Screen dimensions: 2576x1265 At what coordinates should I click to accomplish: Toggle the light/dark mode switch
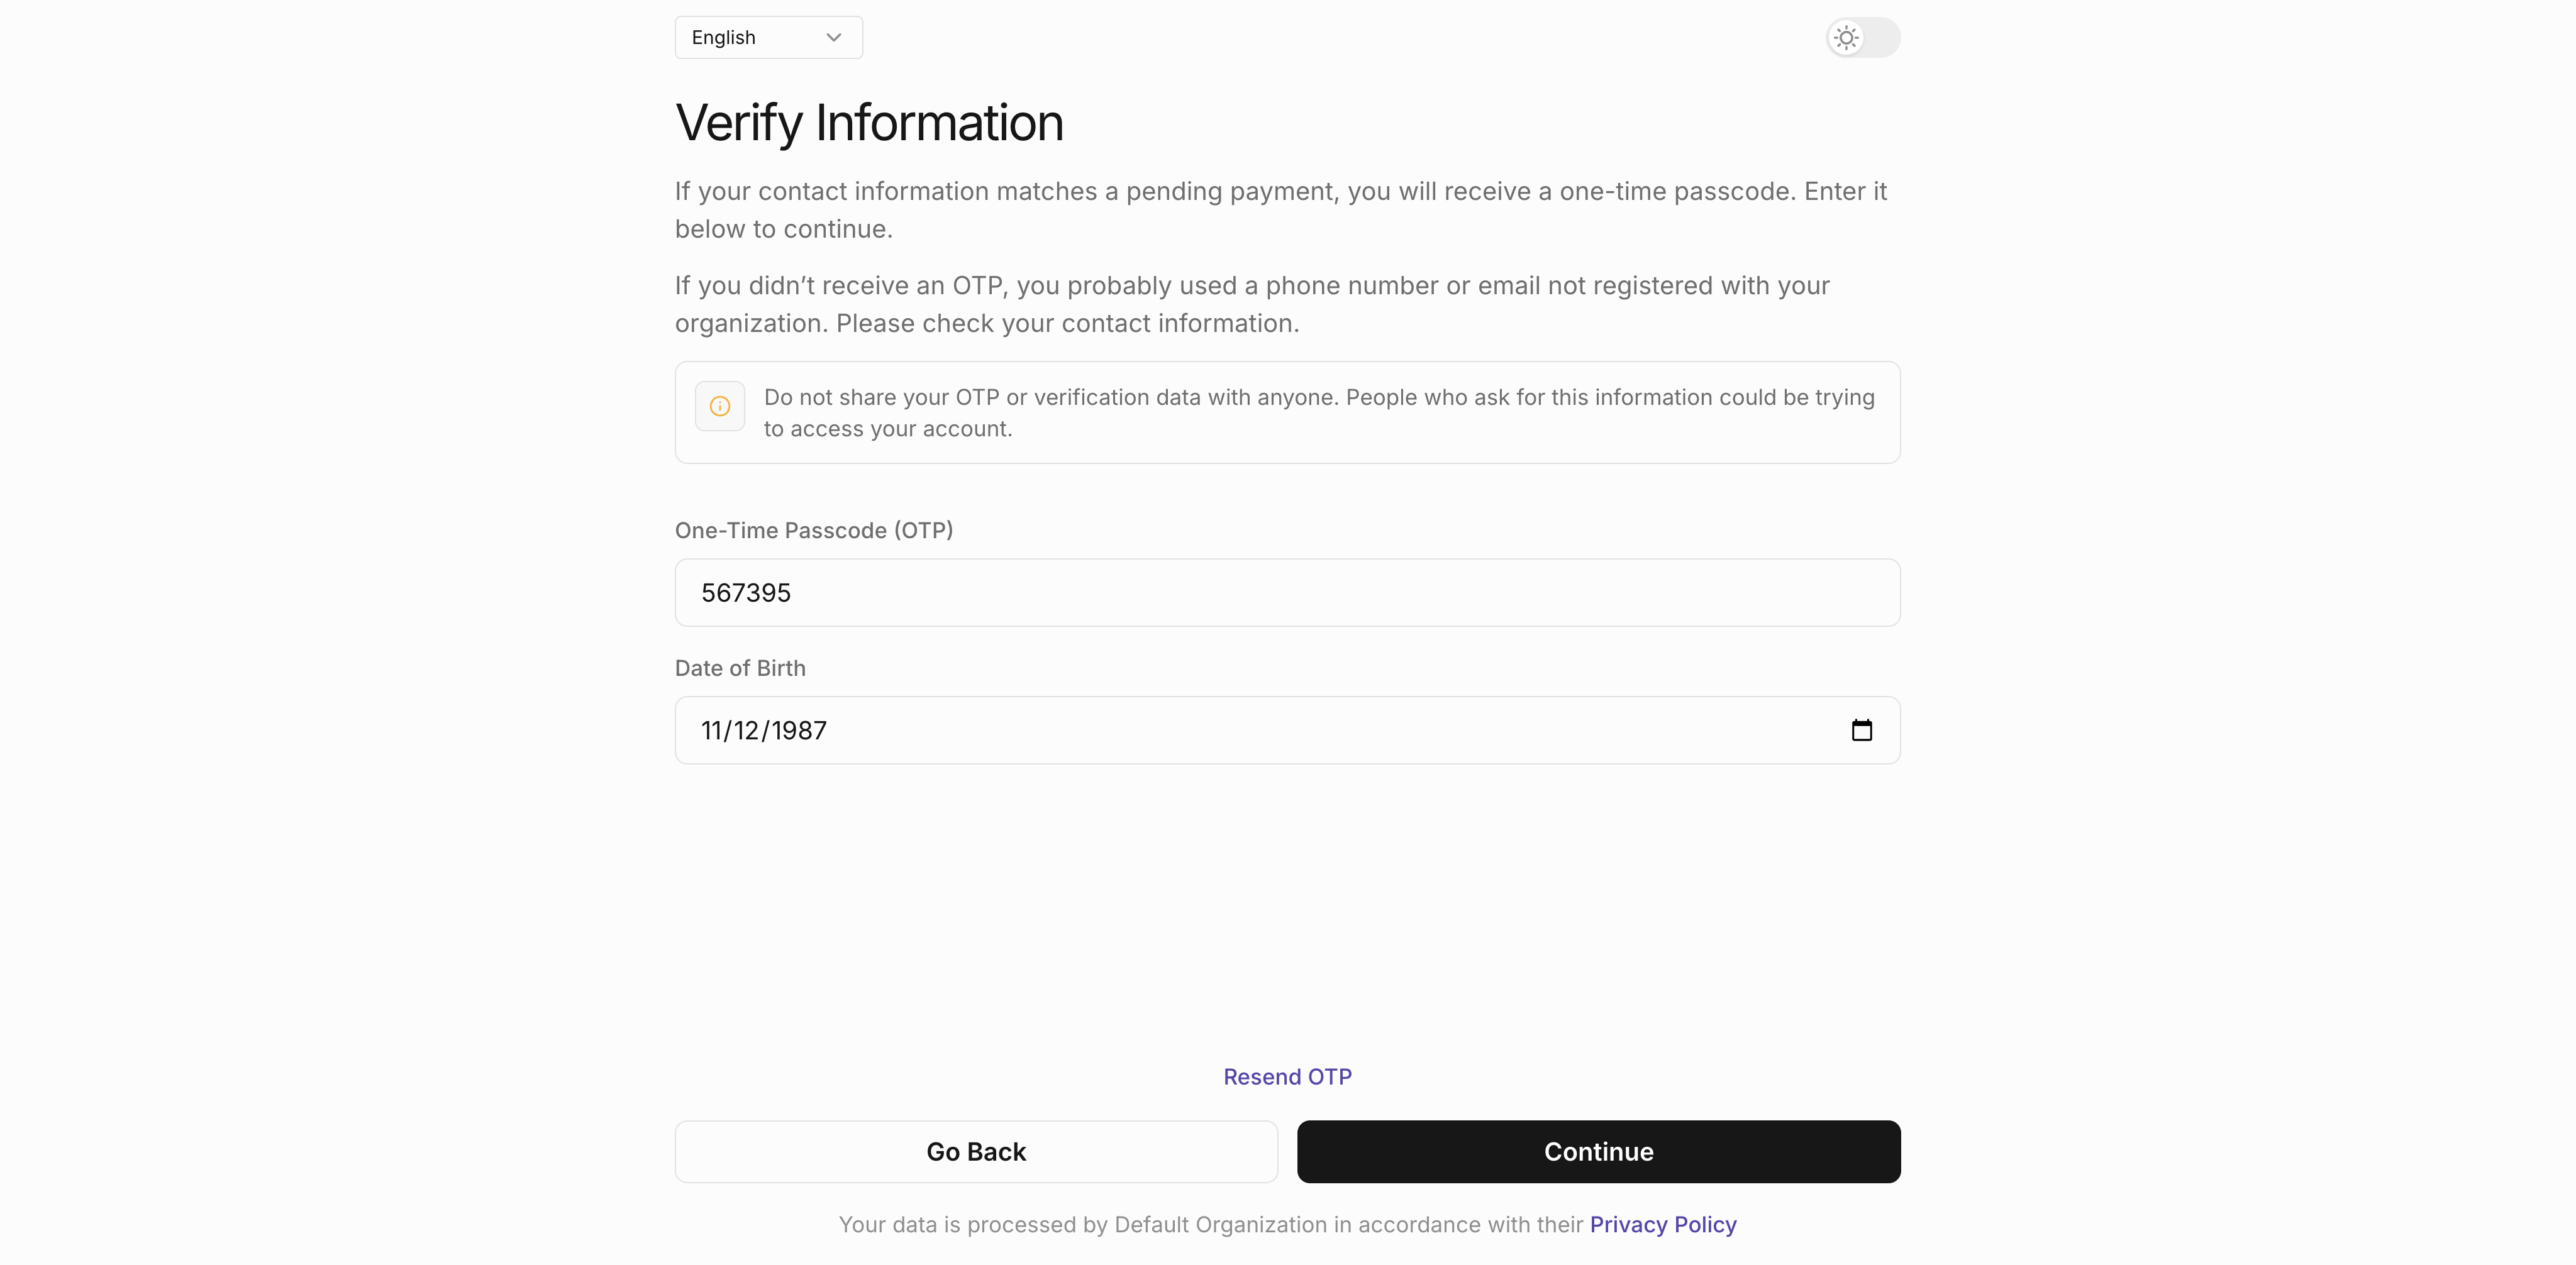pos(1861,37)
